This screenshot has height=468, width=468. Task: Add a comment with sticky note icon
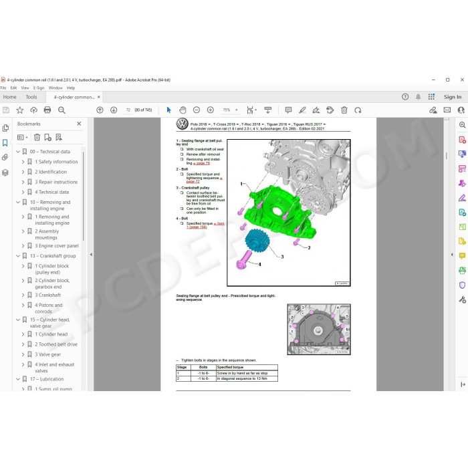pyautogui.click(x=288, y=110)
